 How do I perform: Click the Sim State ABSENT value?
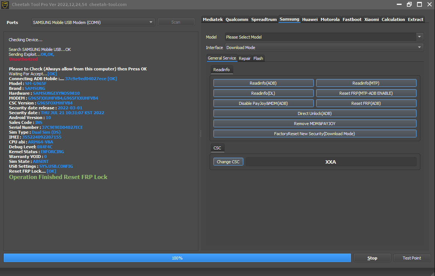point(41,161)
